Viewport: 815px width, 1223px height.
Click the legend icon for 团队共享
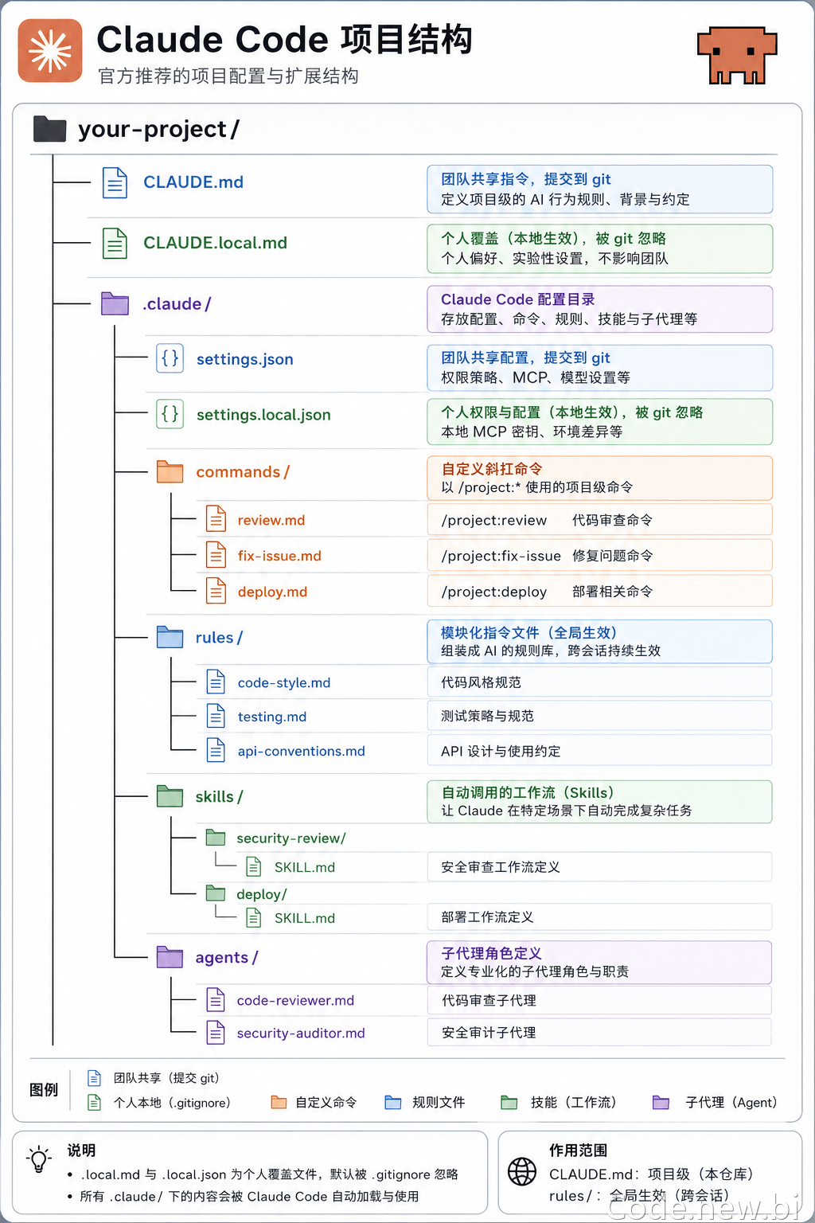tap(94, 1078)
